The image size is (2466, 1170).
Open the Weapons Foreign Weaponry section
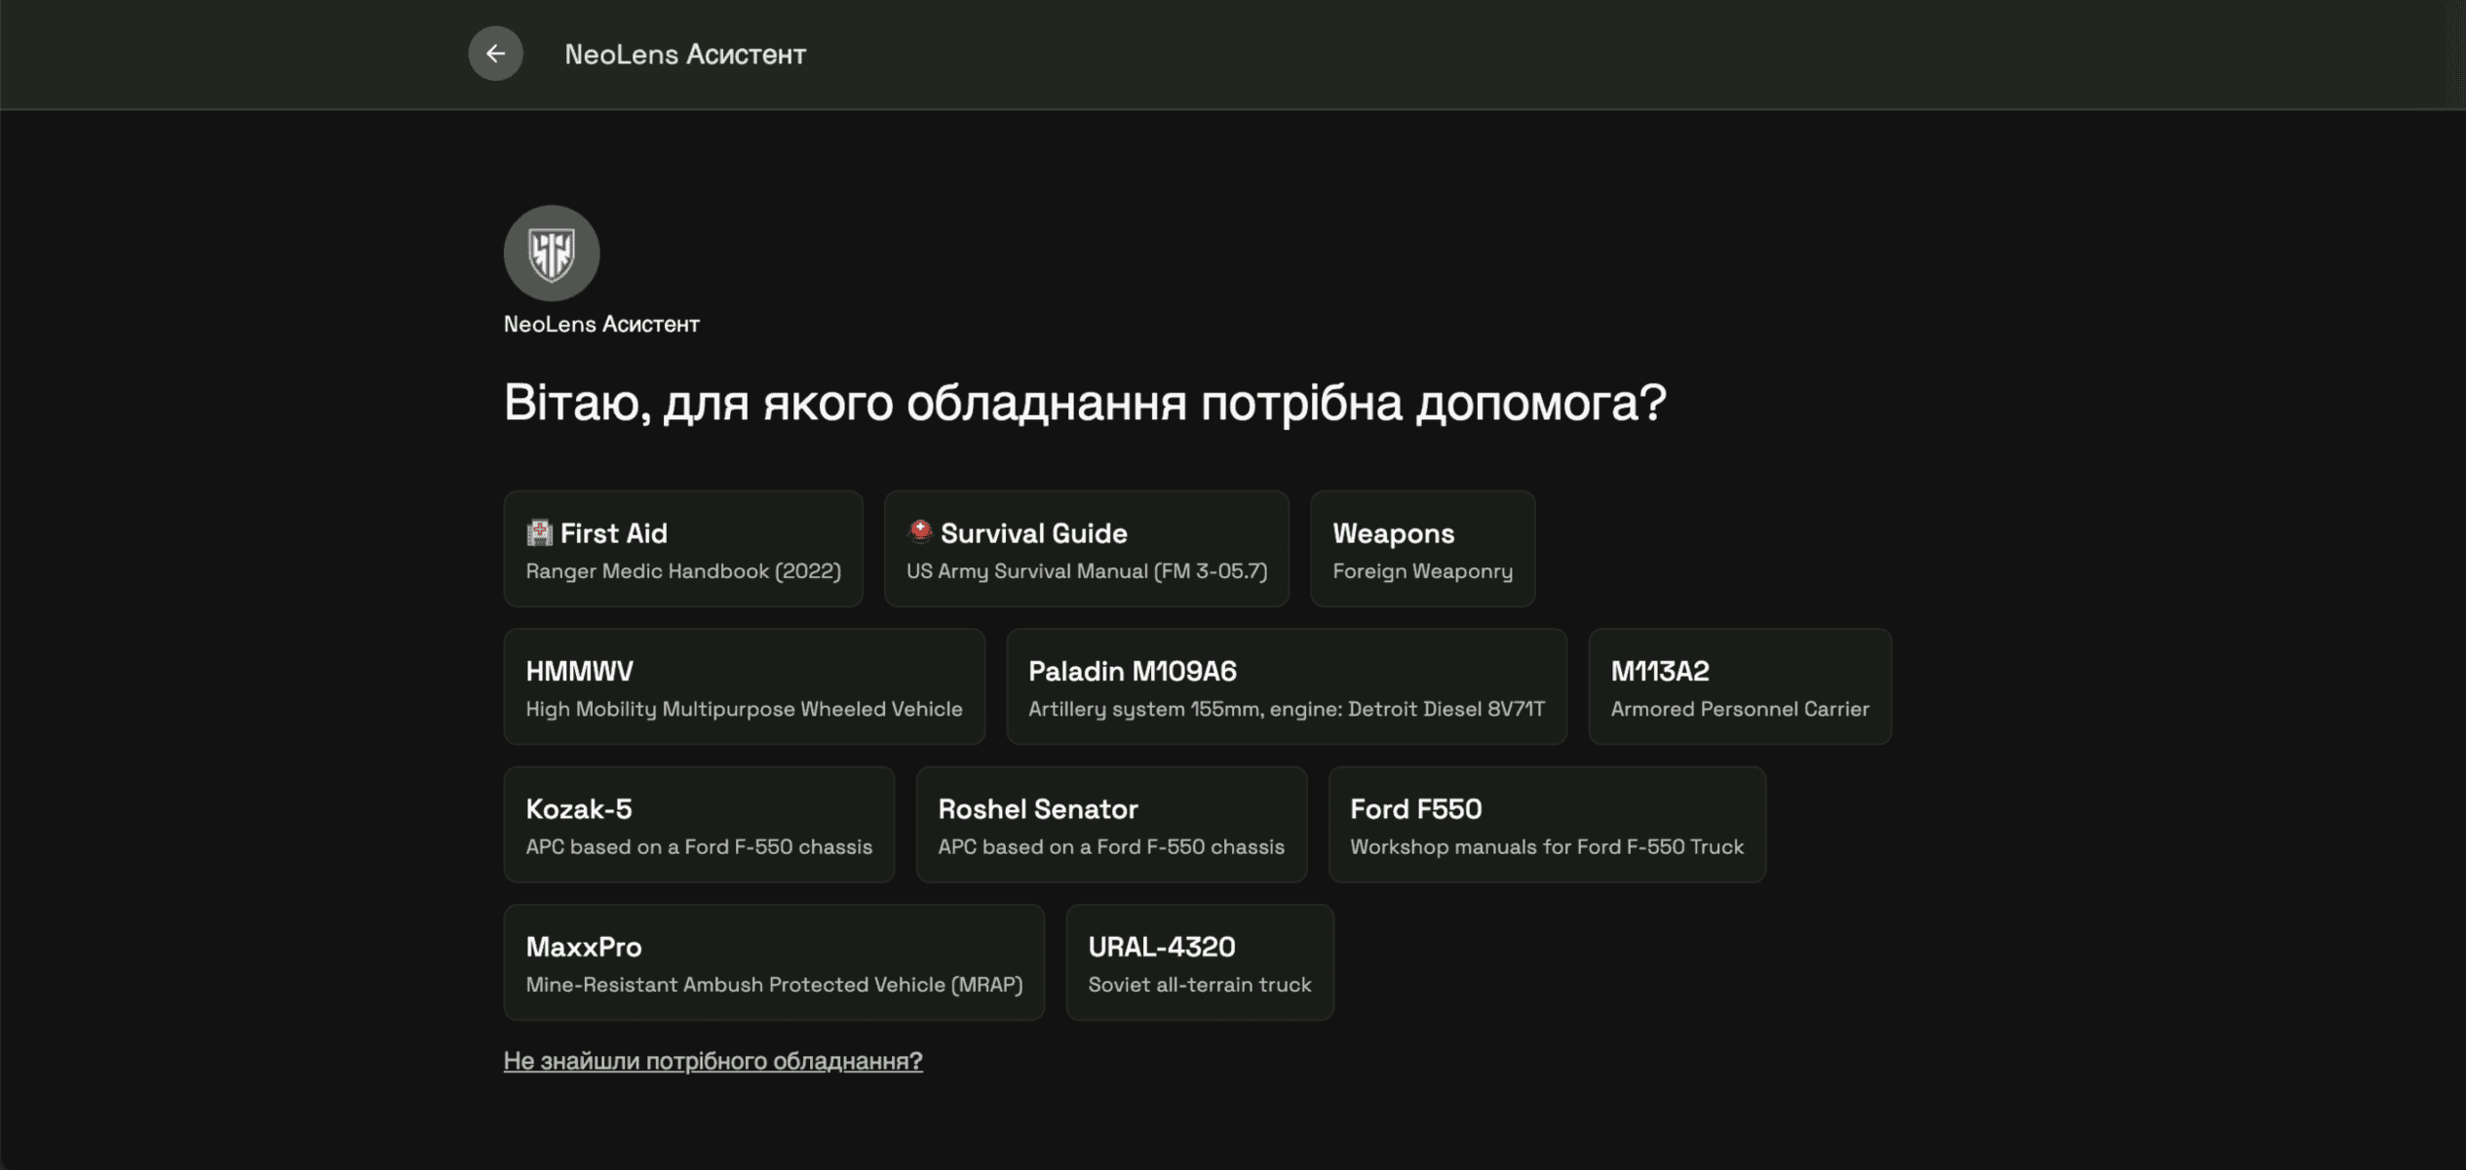pos(1422,548)
